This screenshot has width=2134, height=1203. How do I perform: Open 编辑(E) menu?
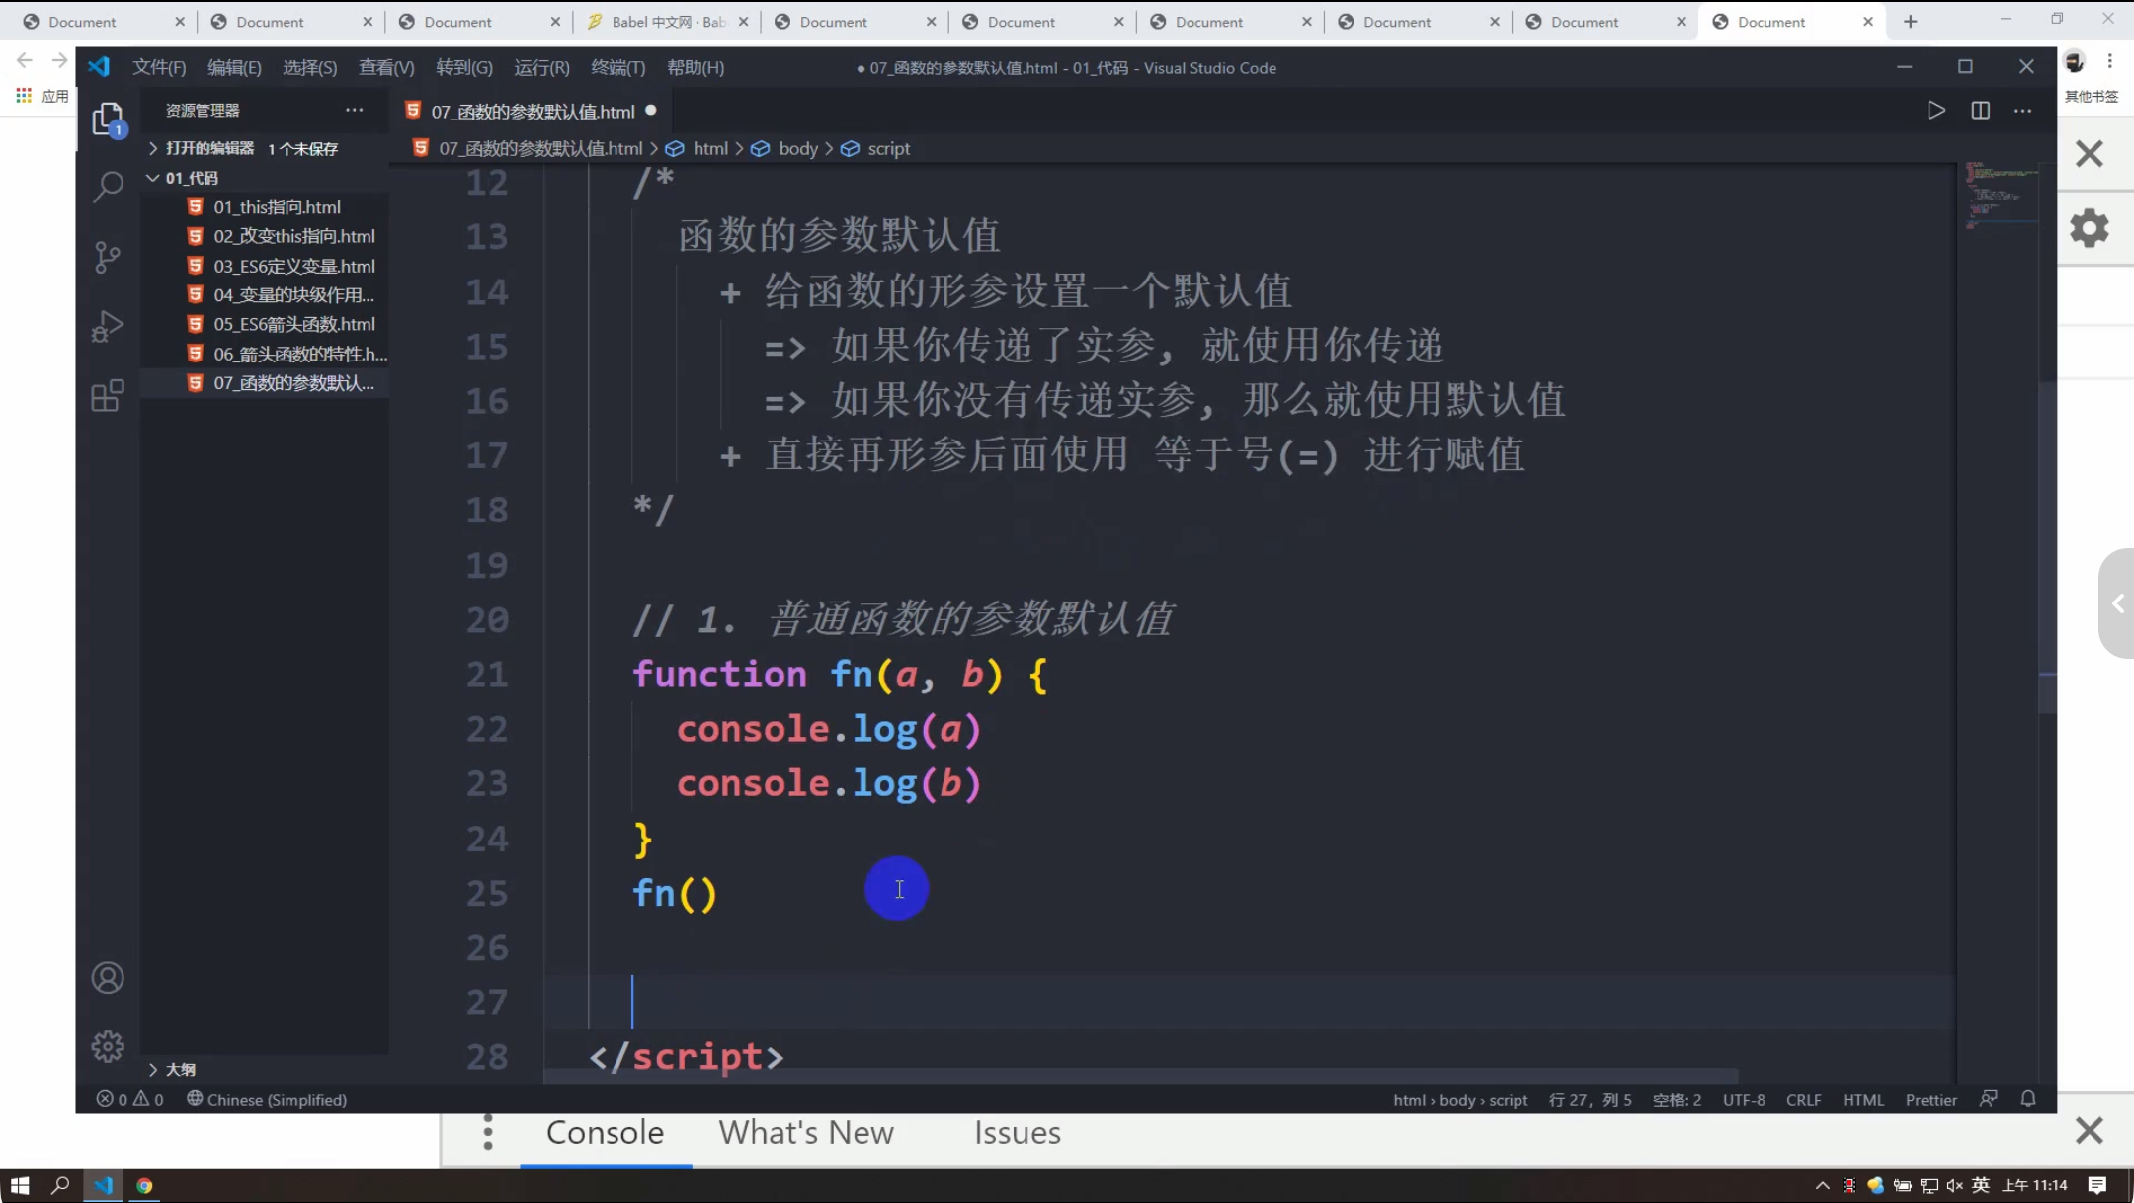(x=234, y=67)
